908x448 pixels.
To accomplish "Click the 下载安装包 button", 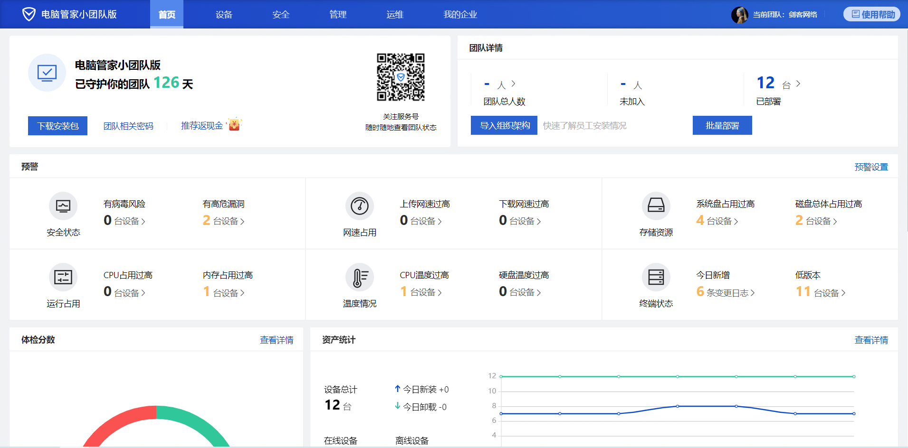I will pyautogui.click(x=57, y=126).
